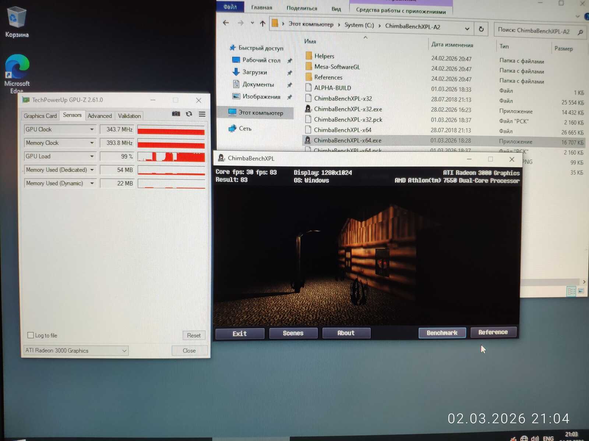
Task: Go back in the Explorer window
Action: (226, 23)
